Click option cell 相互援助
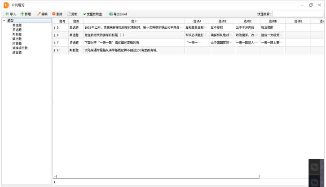 273,28
